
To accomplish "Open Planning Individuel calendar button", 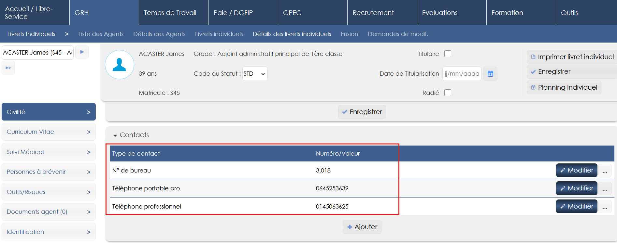I will 564,87.
